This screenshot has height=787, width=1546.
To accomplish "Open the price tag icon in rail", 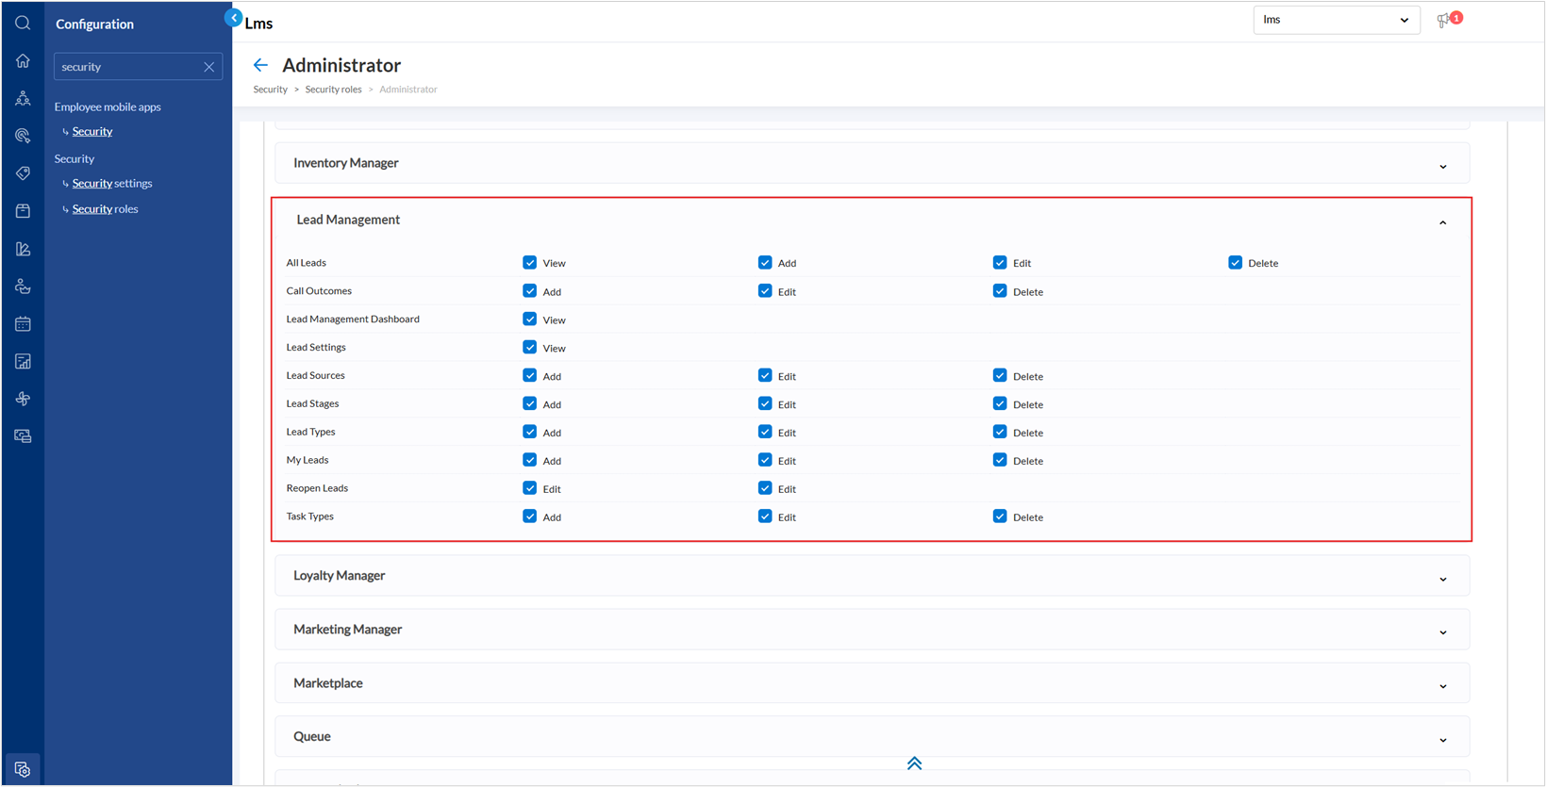I will pos(23,173).
